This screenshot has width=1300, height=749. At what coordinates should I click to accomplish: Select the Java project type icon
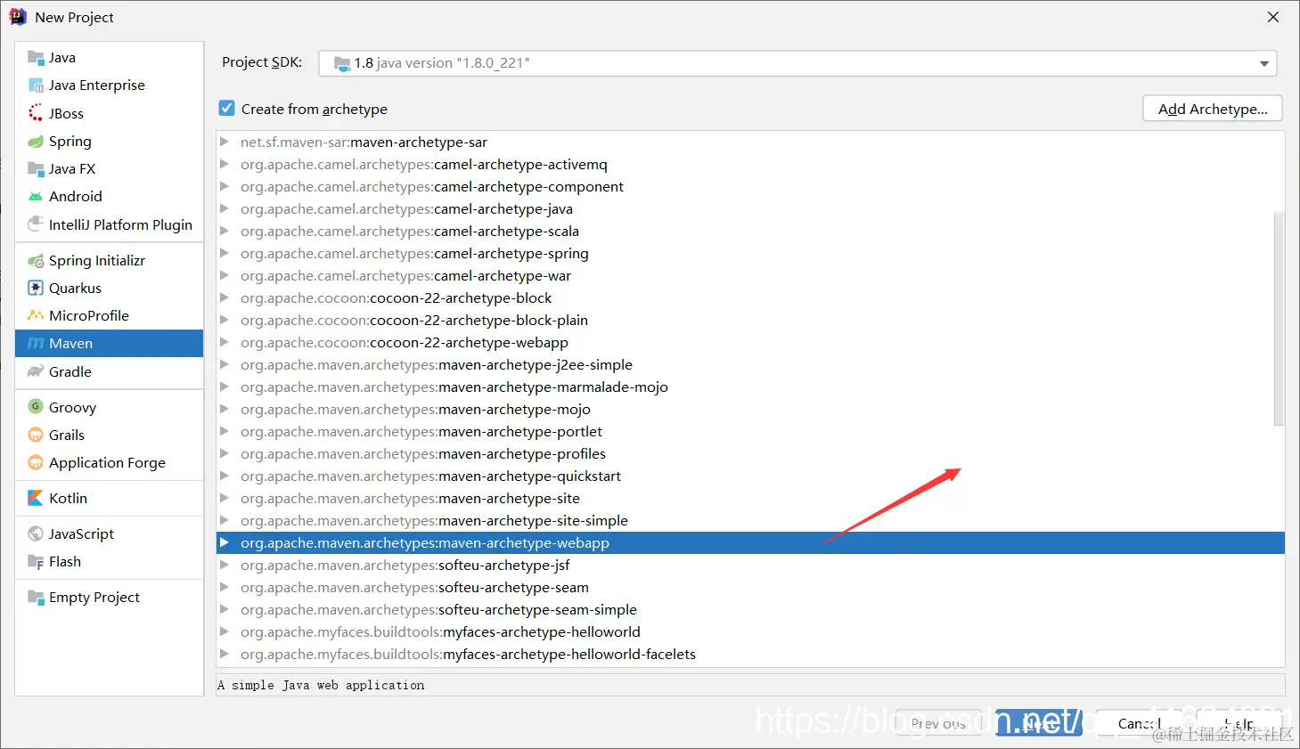[36, 58]
